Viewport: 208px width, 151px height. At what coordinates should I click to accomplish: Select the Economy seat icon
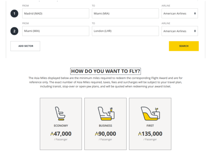[61, 114]
